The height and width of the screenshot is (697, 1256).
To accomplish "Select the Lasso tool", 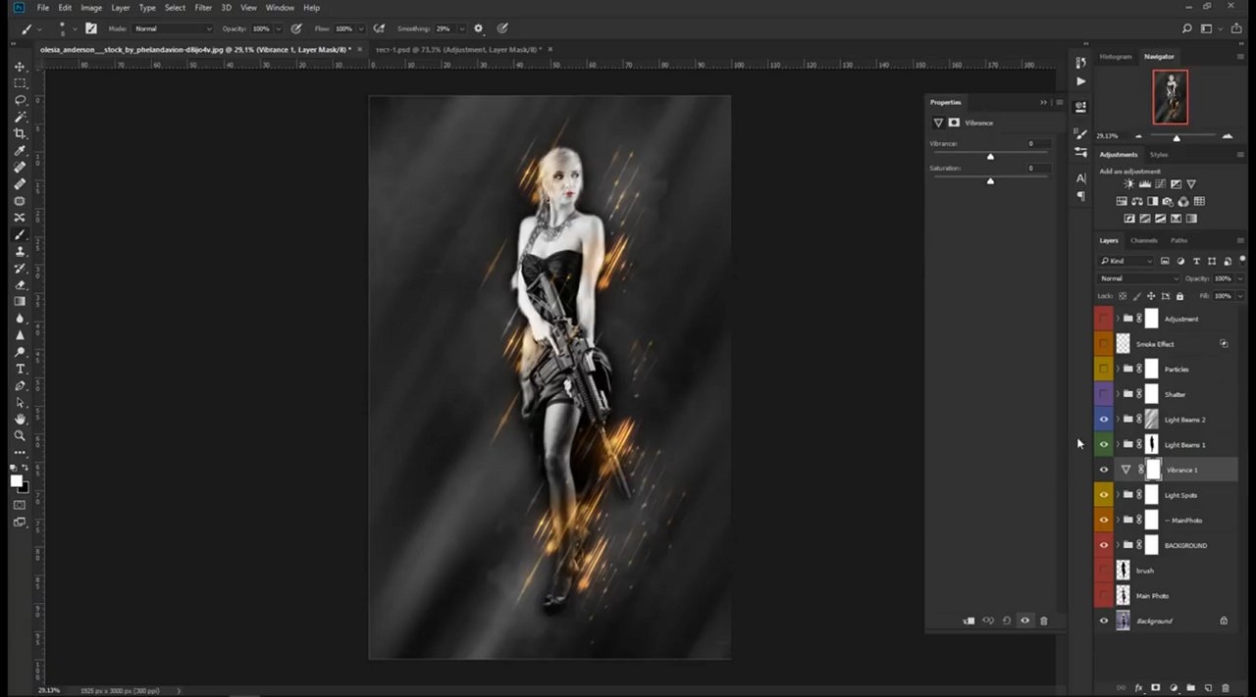I will click(20, 100).
